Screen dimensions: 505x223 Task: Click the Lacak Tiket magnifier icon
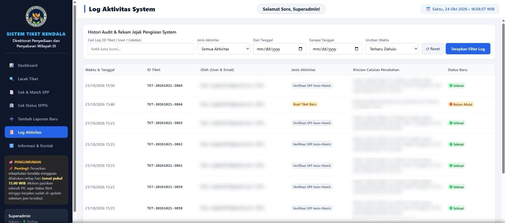point(11,79)
